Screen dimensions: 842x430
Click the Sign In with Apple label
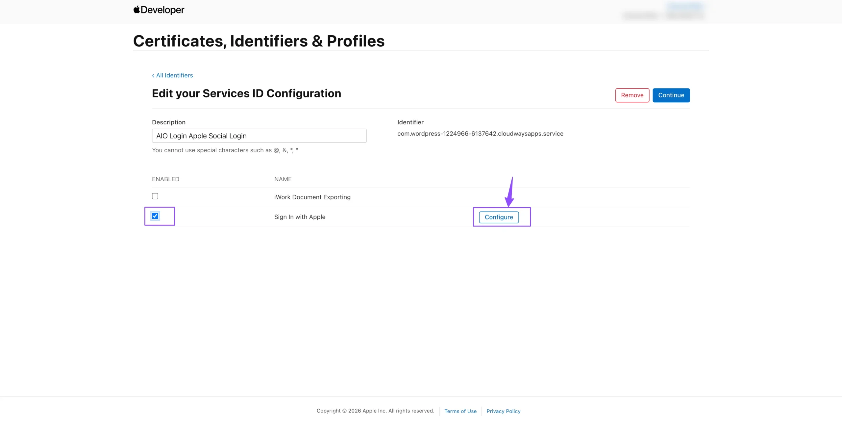[300, 217]
